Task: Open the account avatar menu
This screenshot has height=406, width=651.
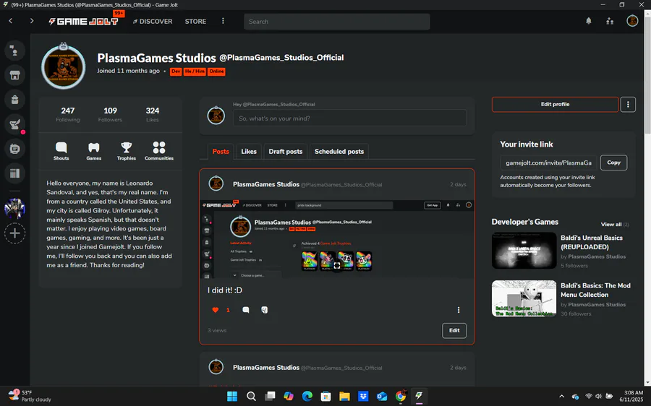Action: [x=632, y=21]
